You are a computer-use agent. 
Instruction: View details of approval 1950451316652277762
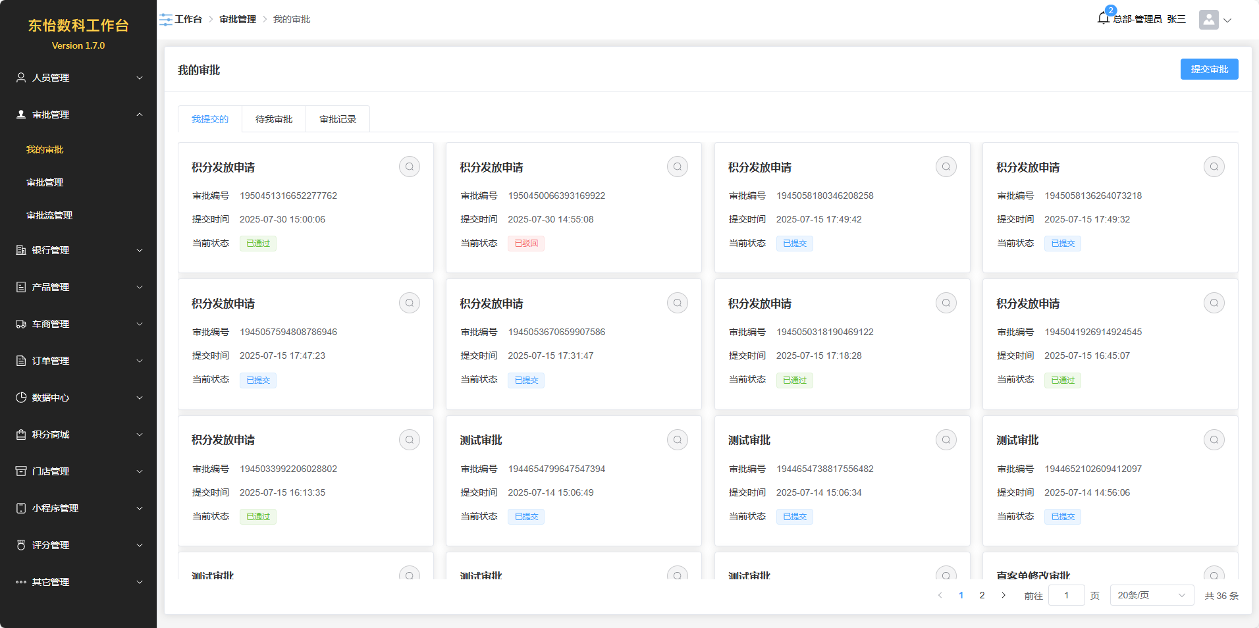[x=409, y=167]
